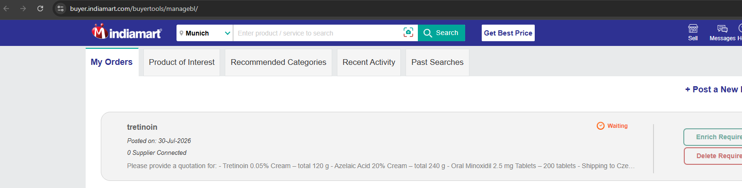Click the Post a New requirement link
This screenshot has width=742, height=188.
pos(713,90)
